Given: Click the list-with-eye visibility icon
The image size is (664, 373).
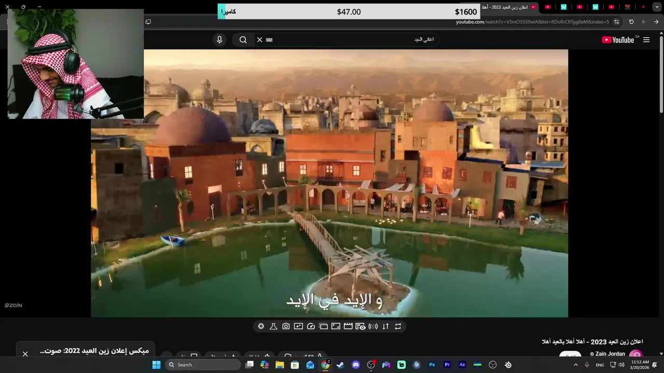Looking at the screenshot, I should coord(361,326).
